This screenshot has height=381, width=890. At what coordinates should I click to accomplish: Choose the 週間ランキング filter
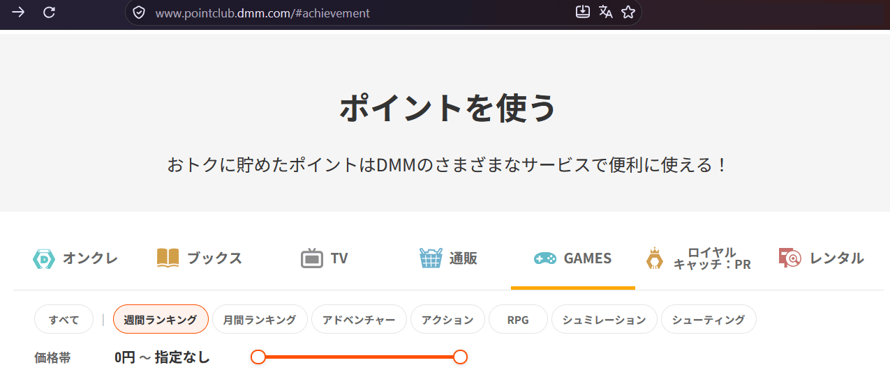click(161, 320)
